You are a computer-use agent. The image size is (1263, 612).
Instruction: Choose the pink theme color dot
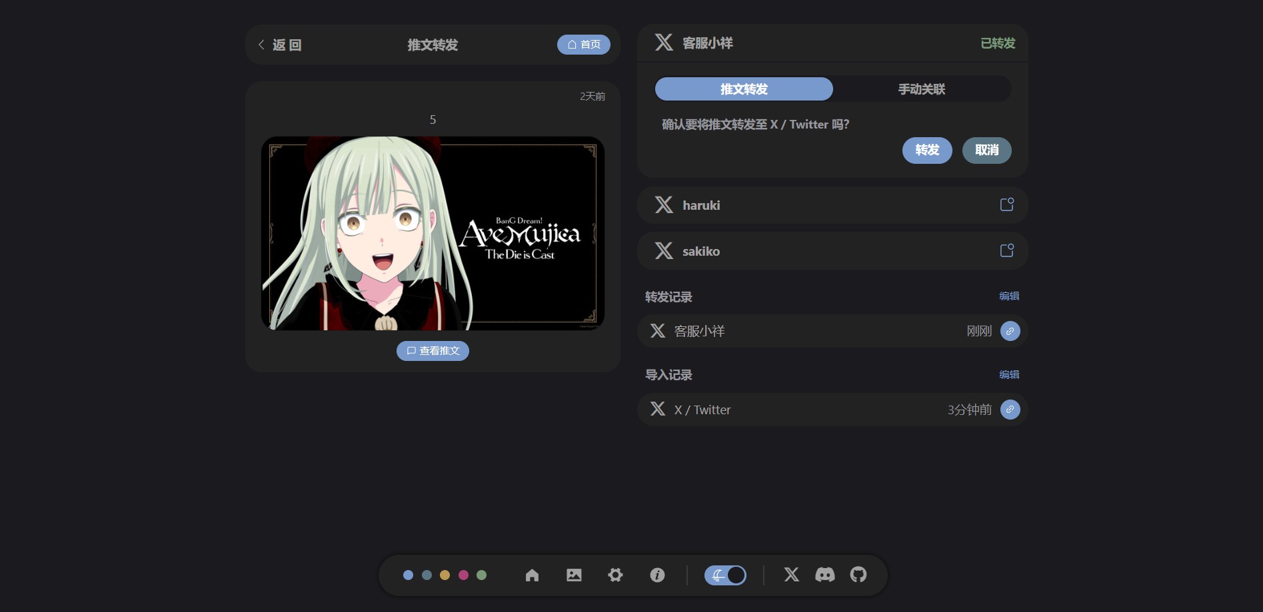(x=463, y=575)
